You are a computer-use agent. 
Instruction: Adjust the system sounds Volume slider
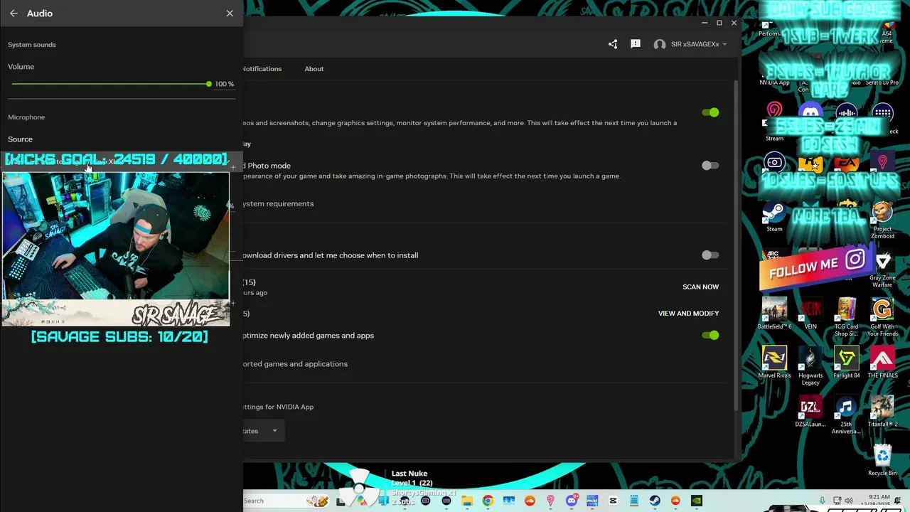(x=111, y=84)
